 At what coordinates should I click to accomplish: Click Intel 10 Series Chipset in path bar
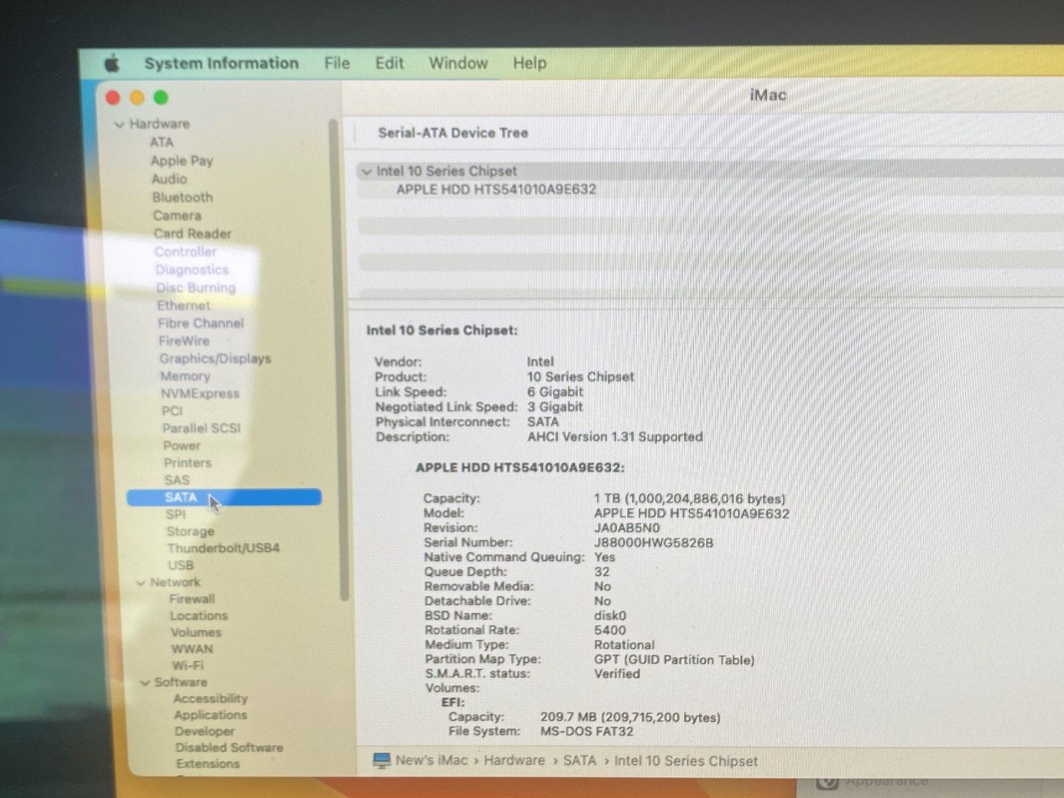tap(686, 761)
